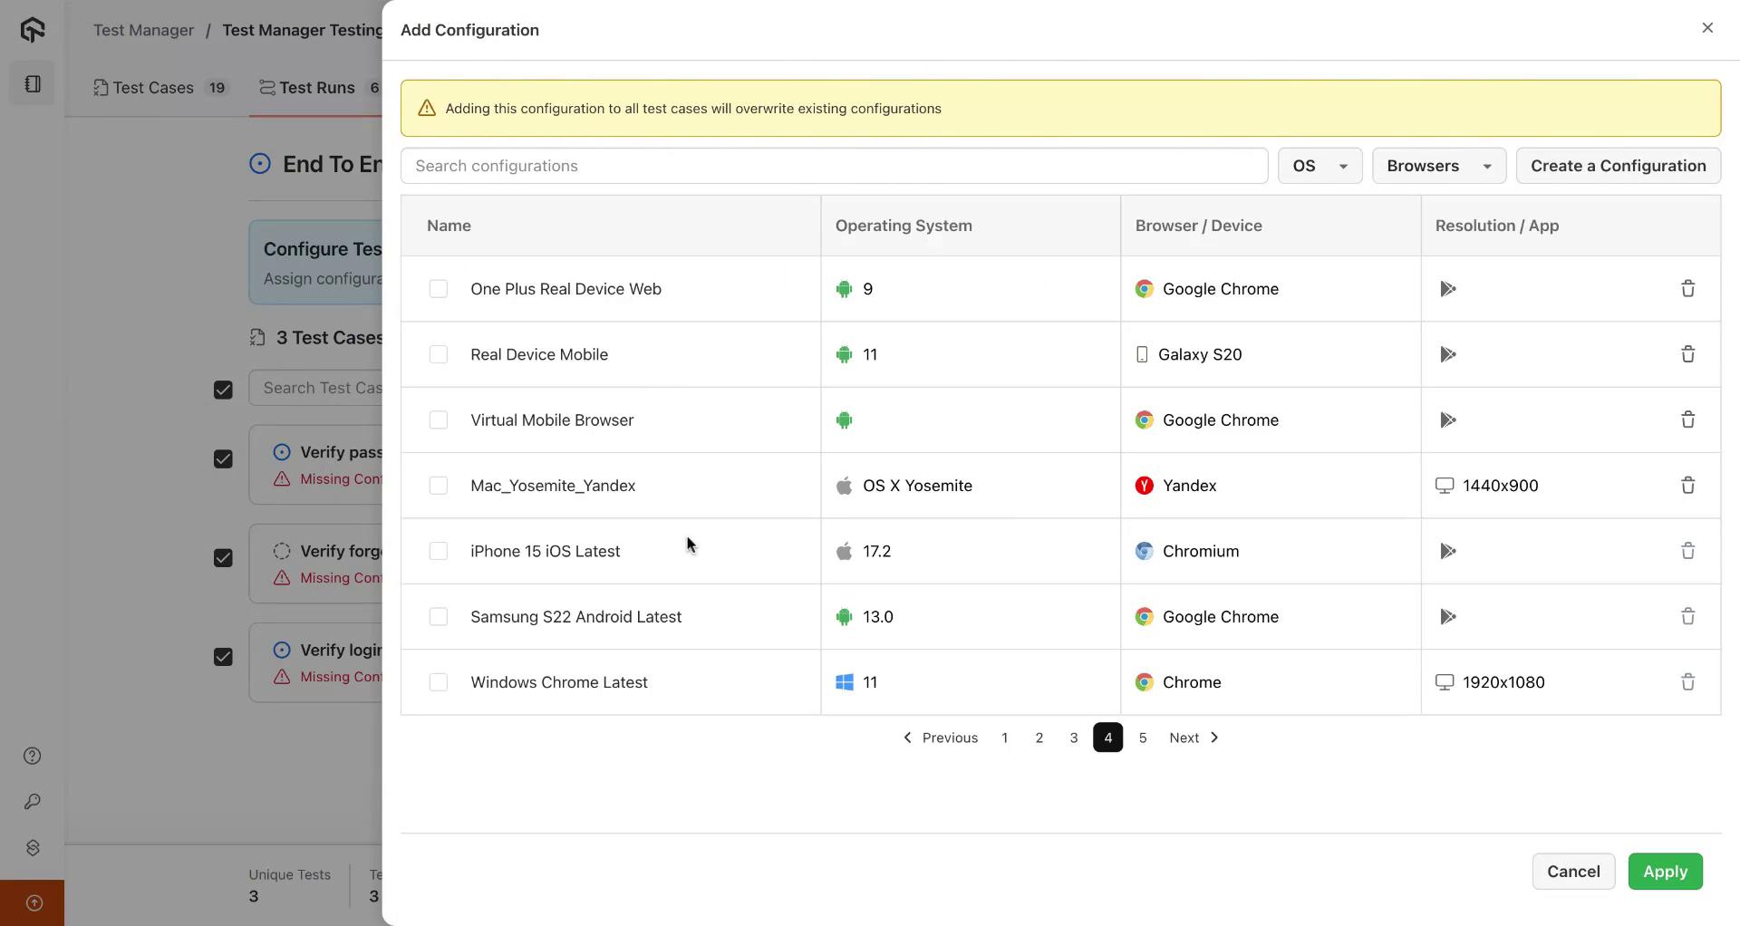Open the help question mark icon
Image resolution: width=1740 pixels, height=926 pixels.
(33, 756)
